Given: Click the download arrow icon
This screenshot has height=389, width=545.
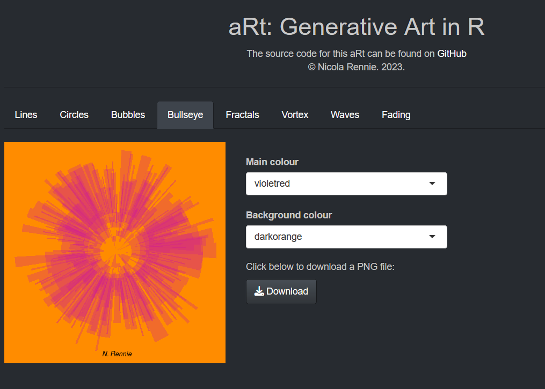Looking at the screenshot, I should pyautogui.click(x=259, y=291).
